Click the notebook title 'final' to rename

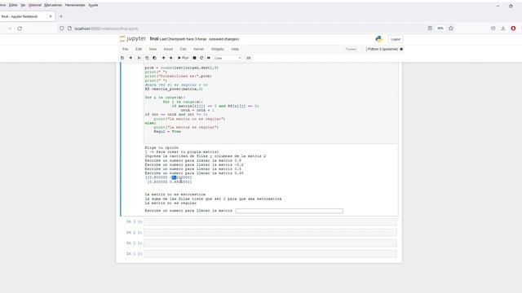click(154, 39)
